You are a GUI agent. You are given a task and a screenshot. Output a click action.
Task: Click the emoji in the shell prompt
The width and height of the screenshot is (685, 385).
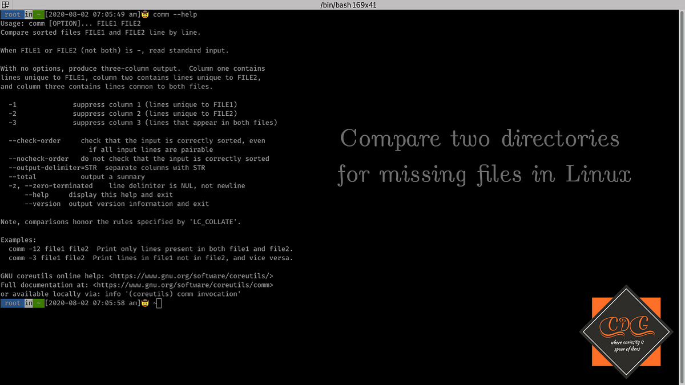[x=146, y=303]
